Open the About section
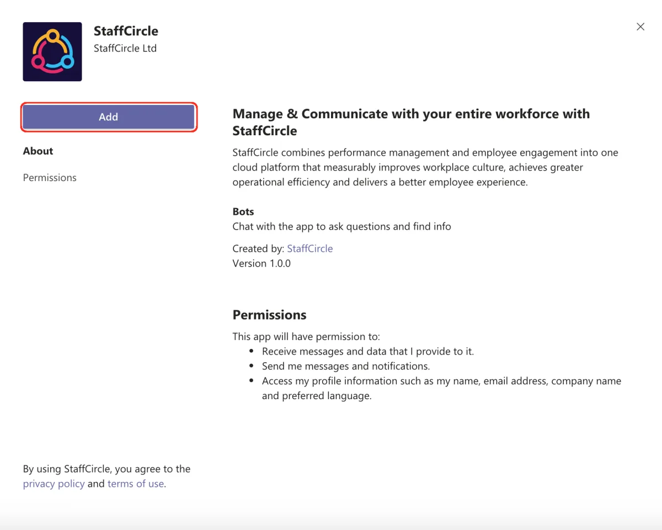Screen dimensions: 662x530 click(38, 151)
